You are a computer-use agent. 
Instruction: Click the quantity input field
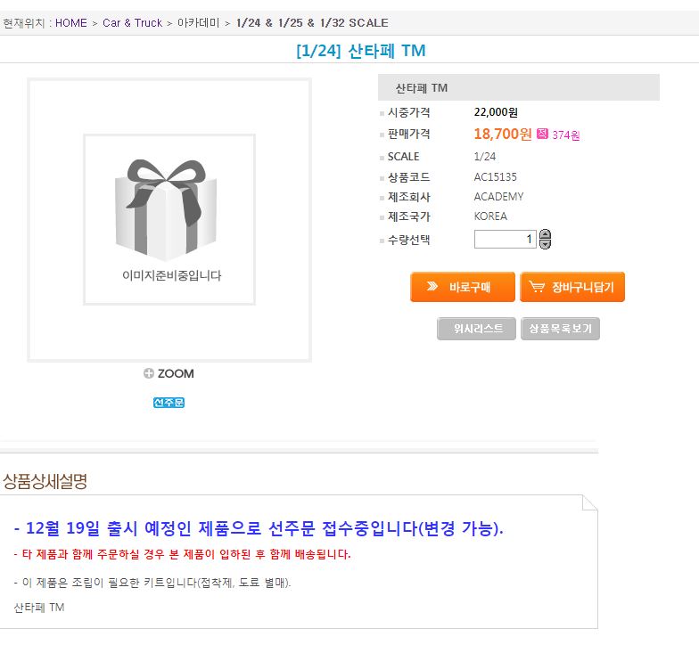tap(505, 239)
